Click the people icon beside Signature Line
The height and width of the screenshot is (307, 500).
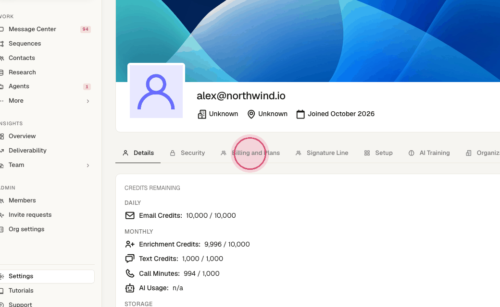(299, 153)
